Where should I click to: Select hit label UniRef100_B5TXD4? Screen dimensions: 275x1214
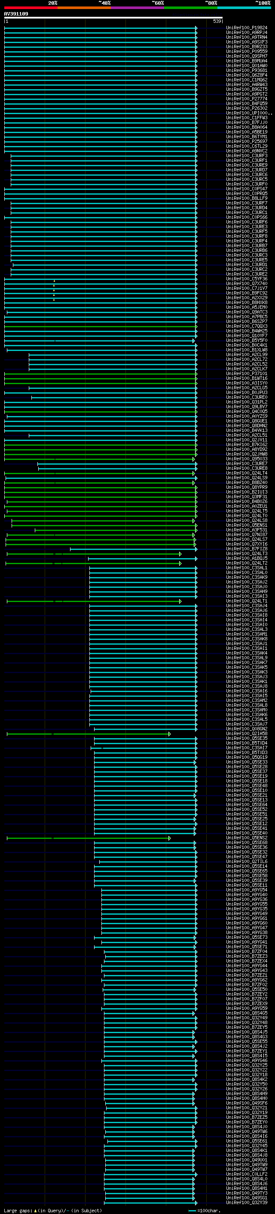coord(247,743)
